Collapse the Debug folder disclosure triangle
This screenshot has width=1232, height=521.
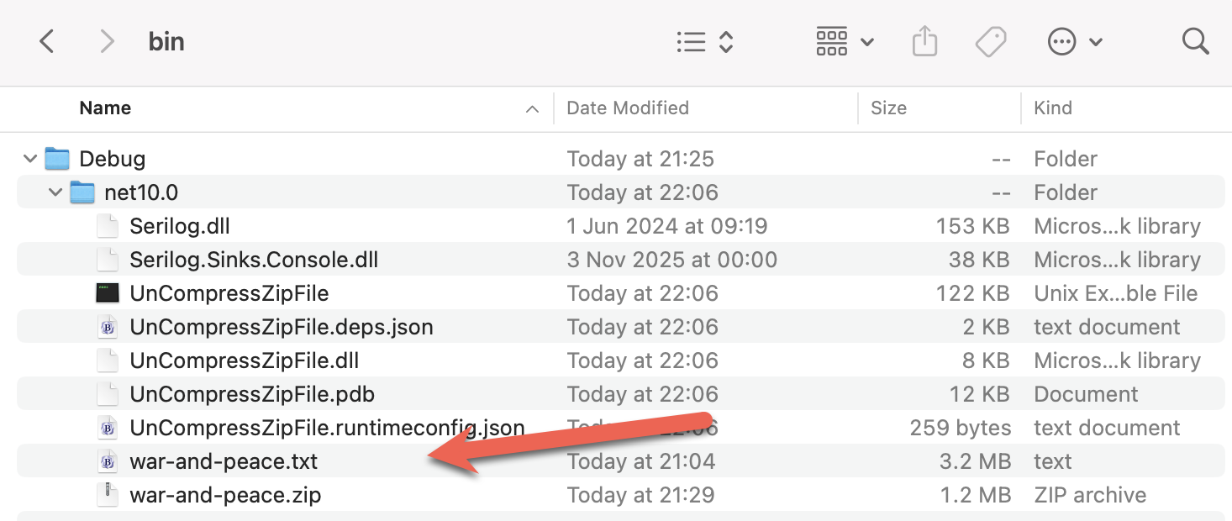(29, 158)
